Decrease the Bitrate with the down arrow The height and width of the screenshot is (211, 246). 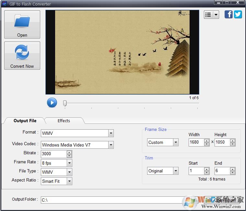click(x=69, y=156)
